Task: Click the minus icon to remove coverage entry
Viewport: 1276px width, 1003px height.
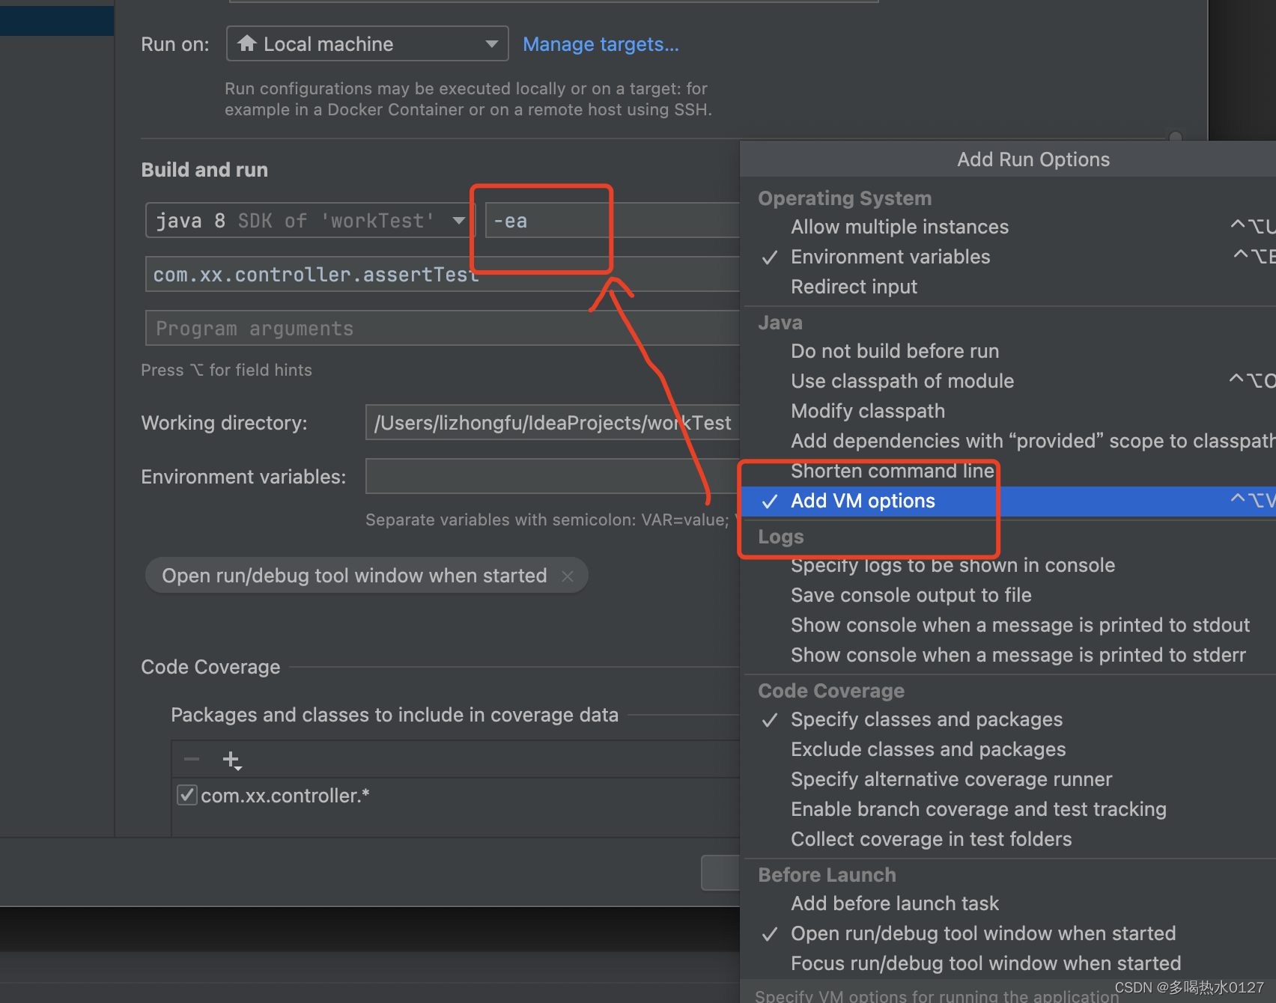Action: [192, 758]
